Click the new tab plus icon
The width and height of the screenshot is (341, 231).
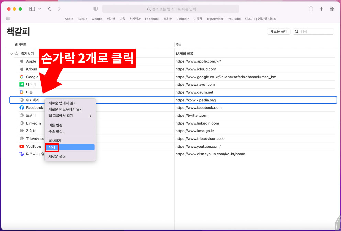click(x=321, y=9)
